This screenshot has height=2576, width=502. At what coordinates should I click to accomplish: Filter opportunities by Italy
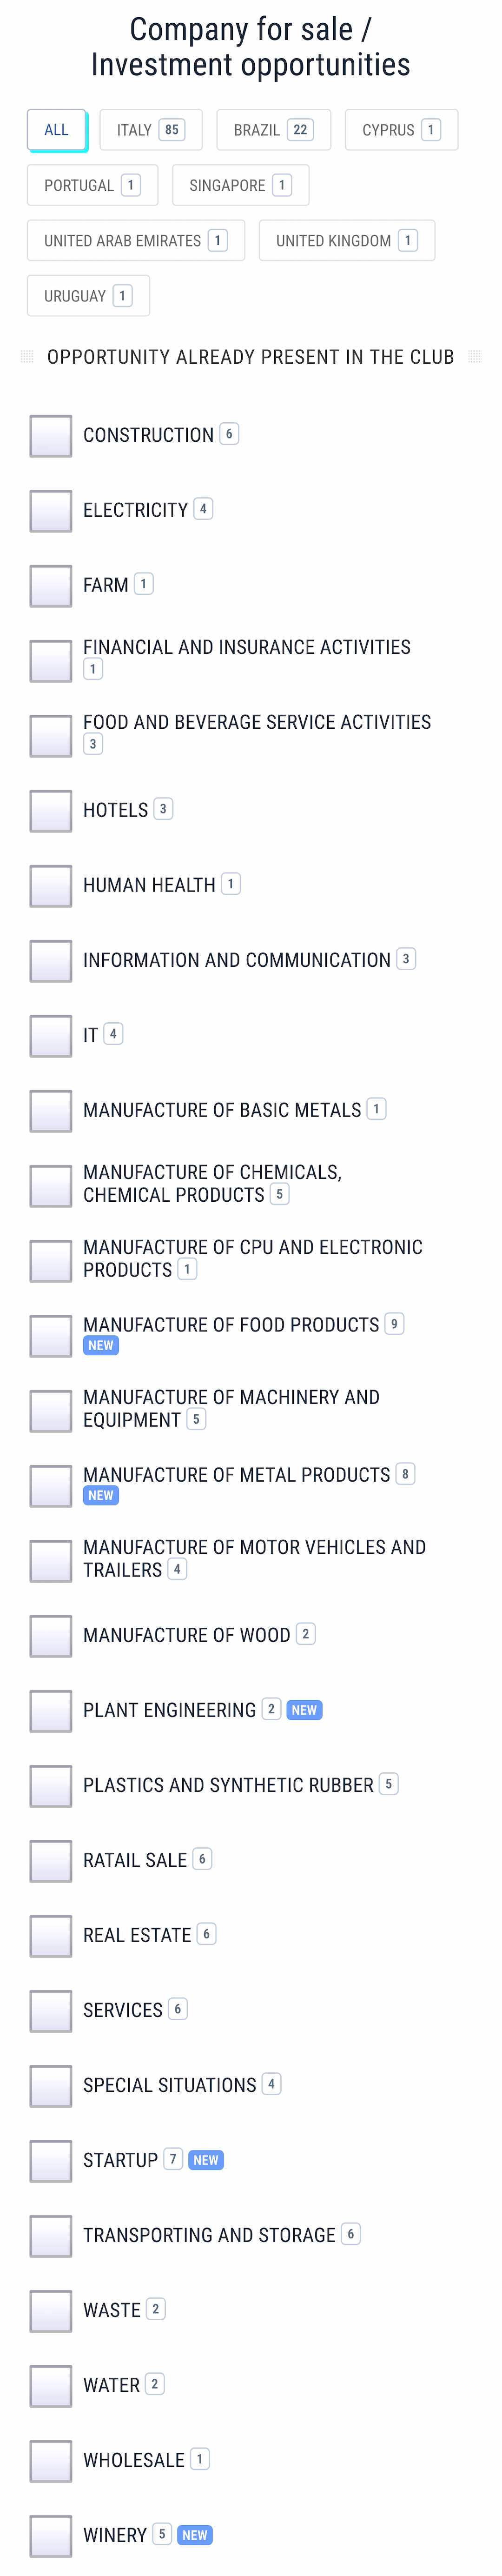[151, 130]
